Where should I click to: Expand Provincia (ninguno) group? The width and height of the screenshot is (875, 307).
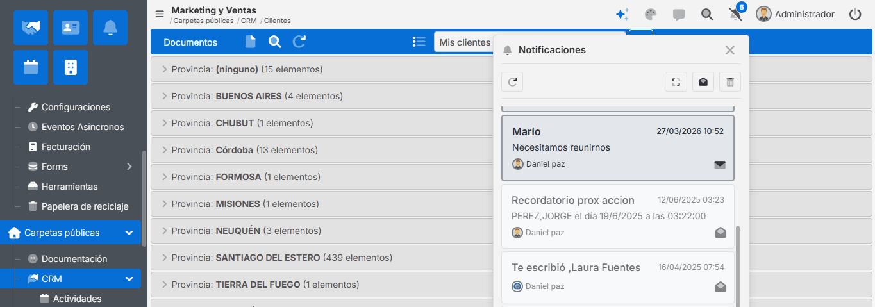(x=164, y=69)
